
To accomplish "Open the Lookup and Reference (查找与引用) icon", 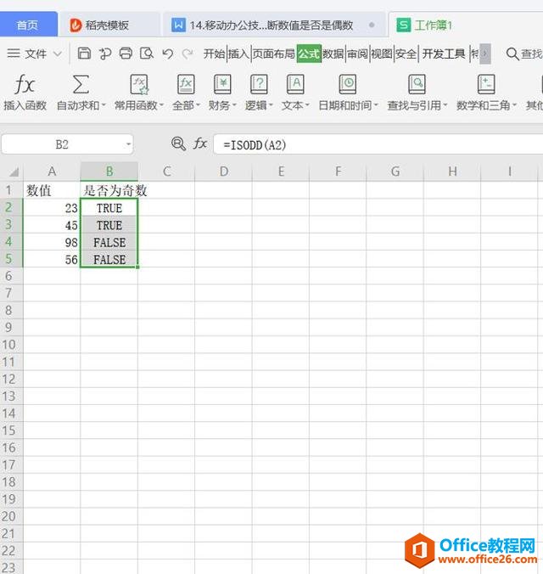I will point(417,84).
